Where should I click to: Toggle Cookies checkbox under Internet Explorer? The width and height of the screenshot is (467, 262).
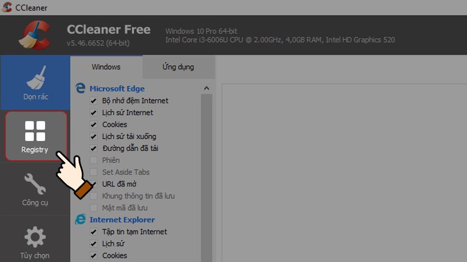pyautogui.click(x=93, y=256)
